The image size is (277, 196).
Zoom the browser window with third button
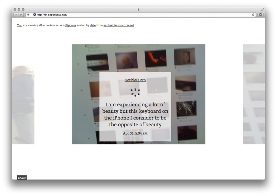point(23,10)
